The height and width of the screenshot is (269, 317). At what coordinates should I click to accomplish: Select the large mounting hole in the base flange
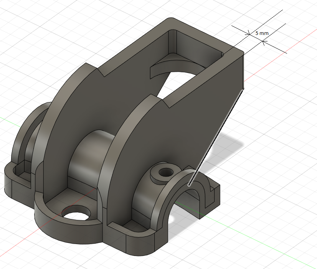point(76,213)
